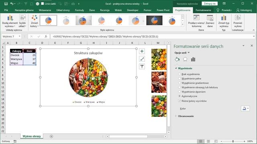Click the Page Break Preview icon
This screenshot has width=257, height=144.
[x=216, y=141]
